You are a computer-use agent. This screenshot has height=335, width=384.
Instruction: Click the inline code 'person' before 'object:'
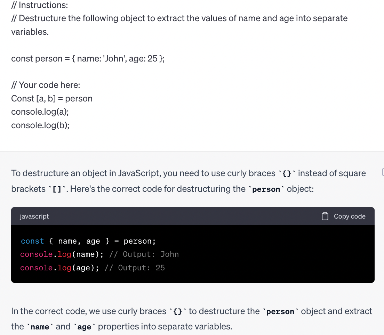coord(266,189)
